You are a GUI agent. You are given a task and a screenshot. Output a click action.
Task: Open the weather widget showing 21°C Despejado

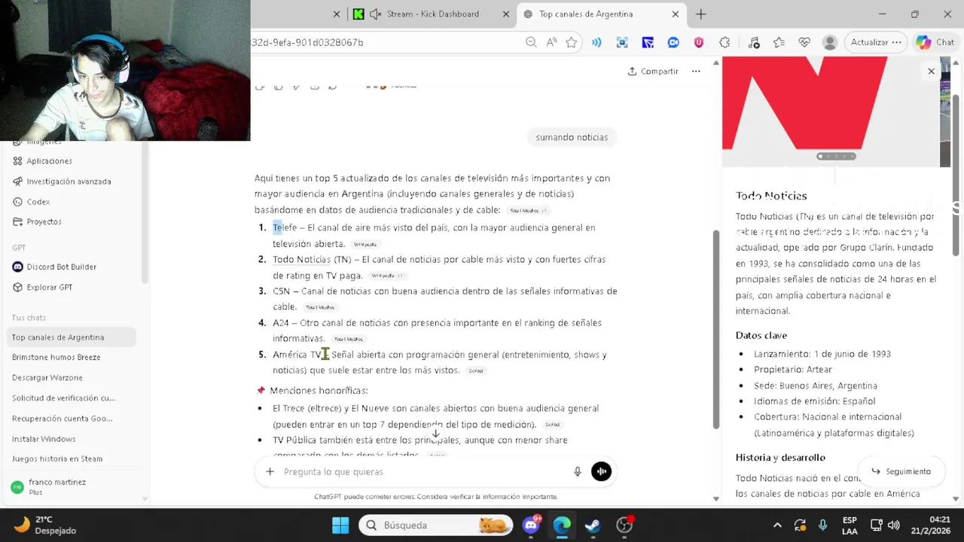click(47, 525)
